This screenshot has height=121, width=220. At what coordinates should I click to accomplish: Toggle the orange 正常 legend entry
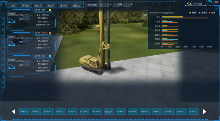click(x=212, y=13)
